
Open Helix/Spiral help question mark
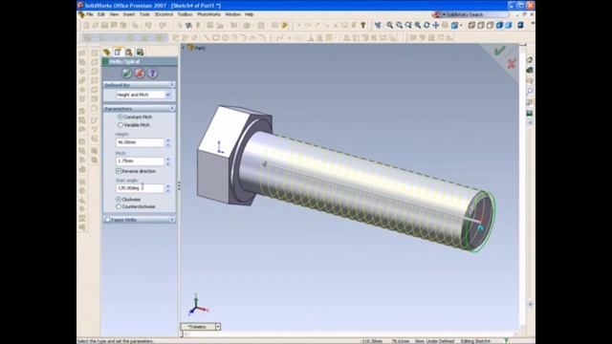coord(152,73)
